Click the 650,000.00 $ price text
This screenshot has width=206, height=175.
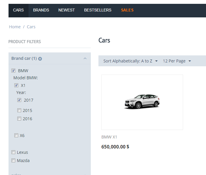(x=115, y=147)
